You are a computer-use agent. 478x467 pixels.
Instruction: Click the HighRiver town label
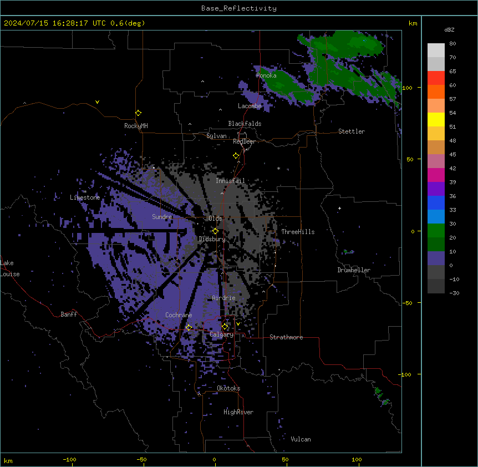tap(238, 412)
